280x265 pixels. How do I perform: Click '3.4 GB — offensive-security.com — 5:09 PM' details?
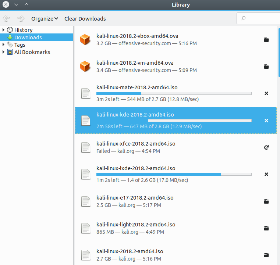click(x=146, y=70)
